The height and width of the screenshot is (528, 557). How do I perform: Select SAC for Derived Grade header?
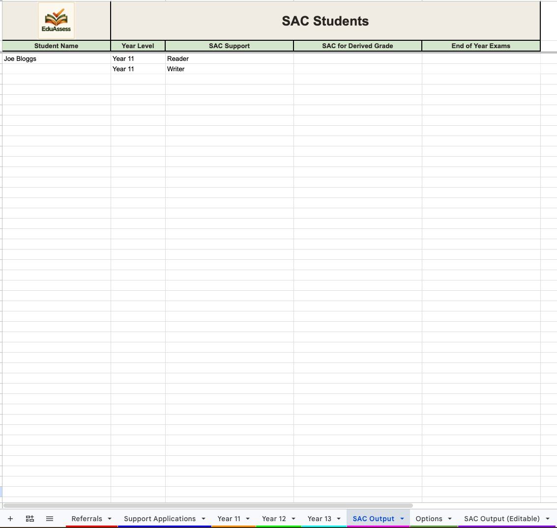click(x=358, y=46)
